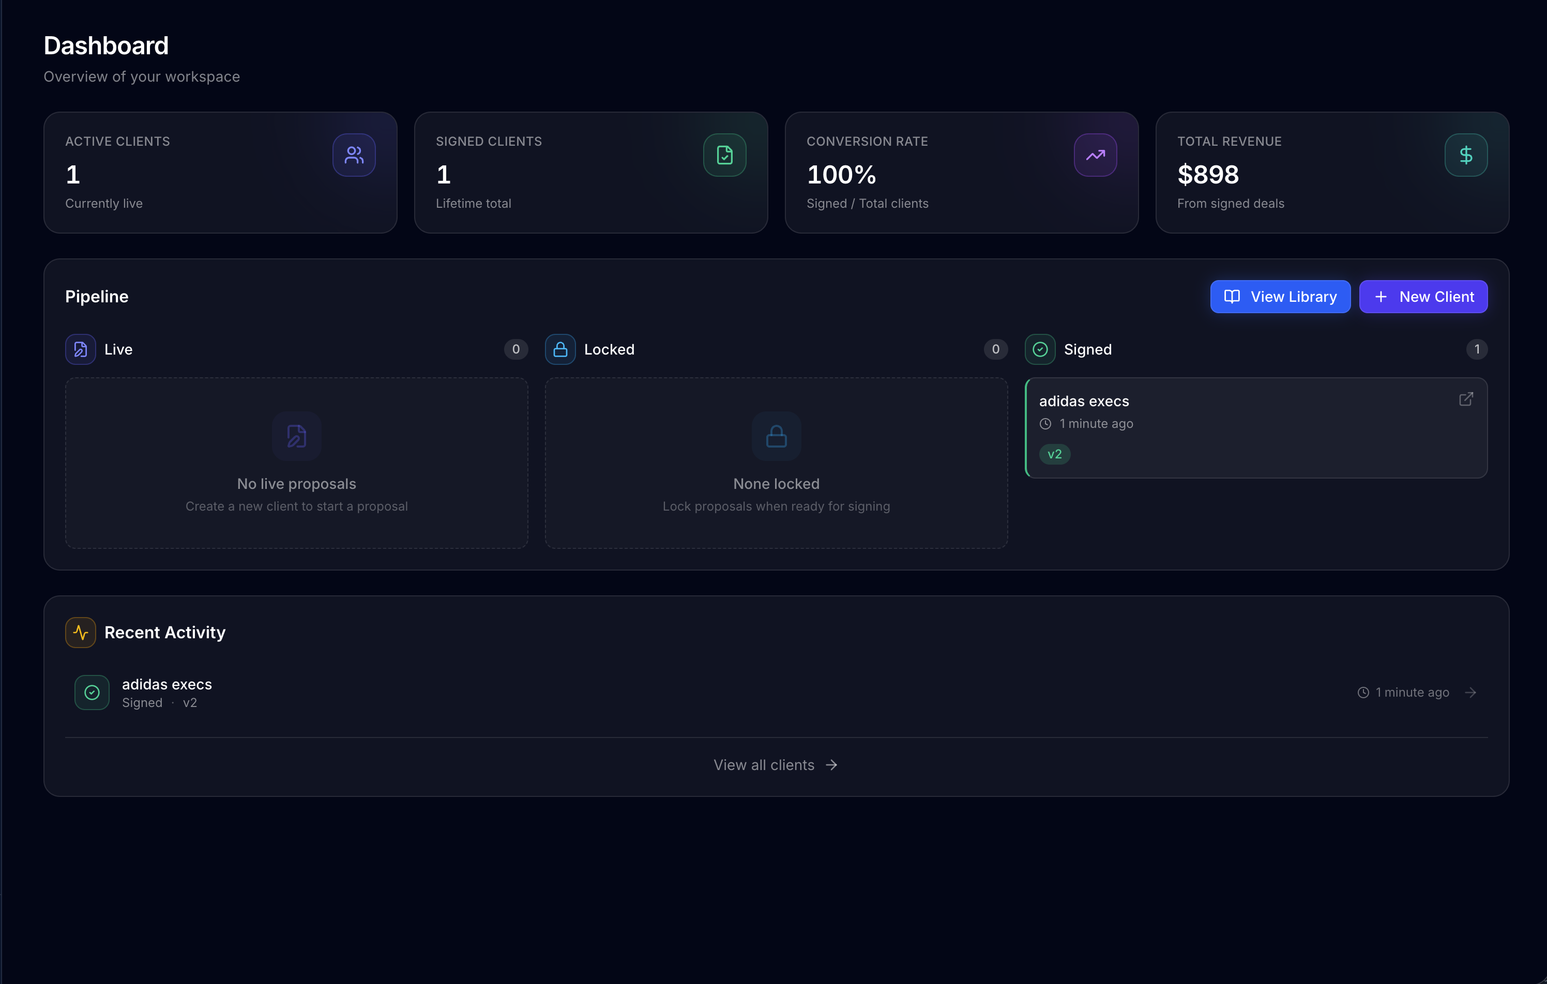The height and width of the screenshot is (984, 1547).
Task: Click the Active Clients users icon
Action: pos(354,155)
